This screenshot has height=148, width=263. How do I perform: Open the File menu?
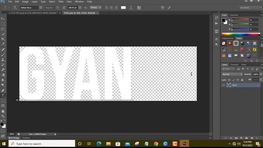click(10, 2)
